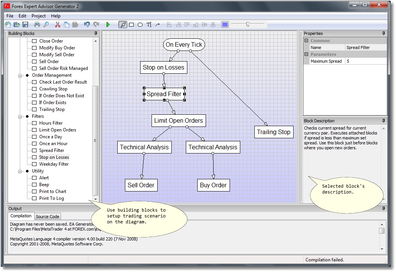Collapse the Order Management tree group

pos(20,75)
